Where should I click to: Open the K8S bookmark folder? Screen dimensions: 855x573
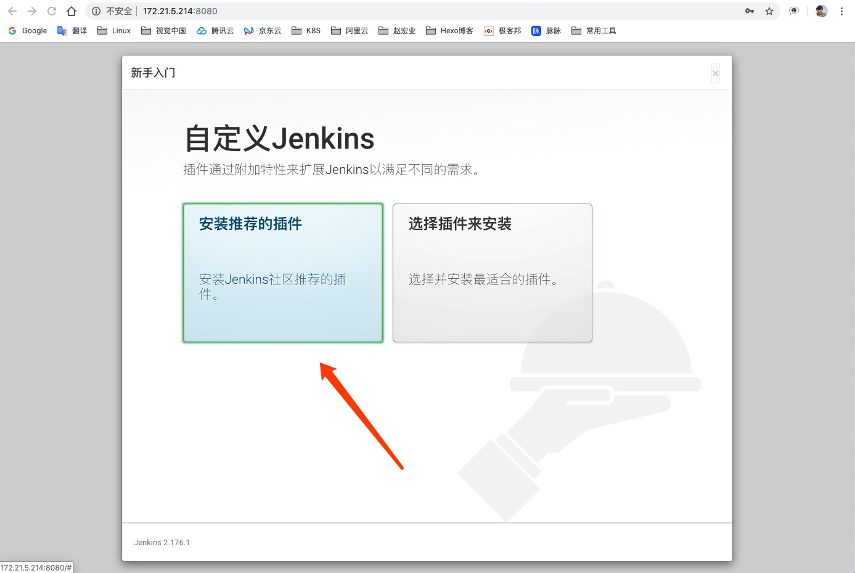306,31
